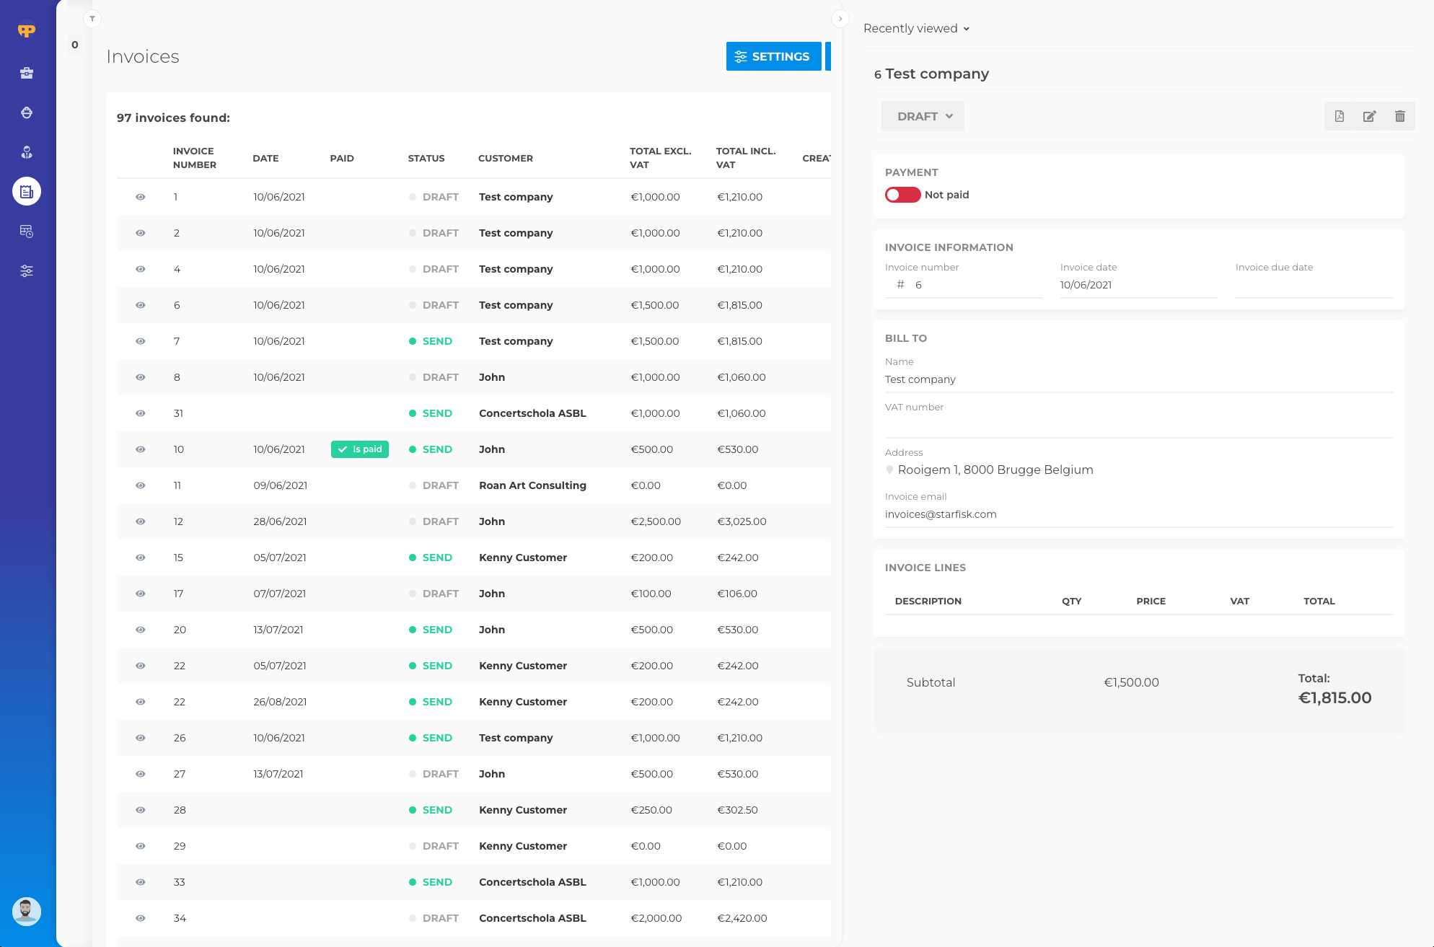Image resolution: width=1434 pixels, height=947 pixels.
Task: Open the sliders settings sidebar icon
Action: 27,271
